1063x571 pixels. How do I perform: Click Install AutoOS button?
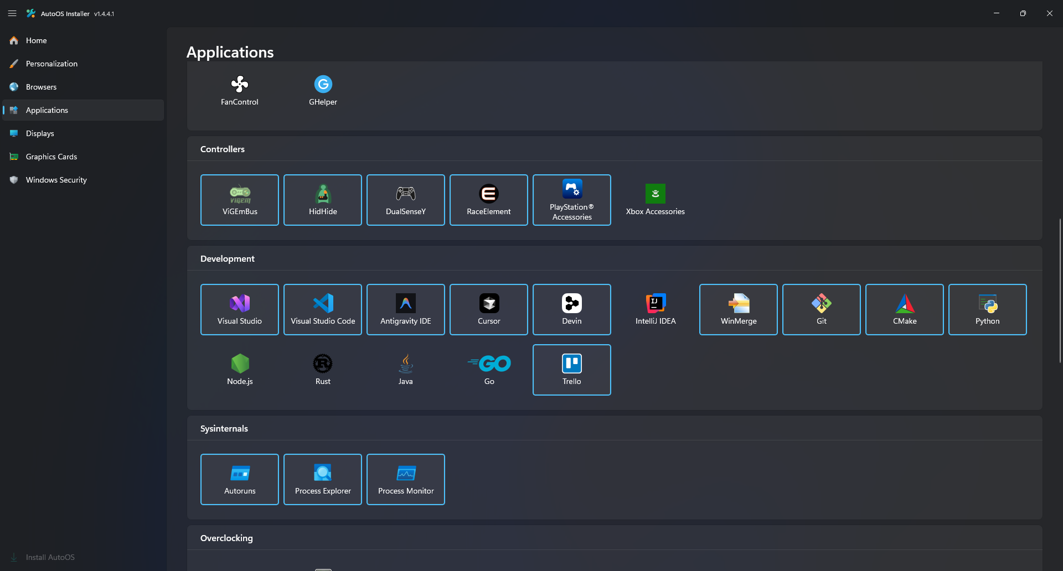point(83,557)
